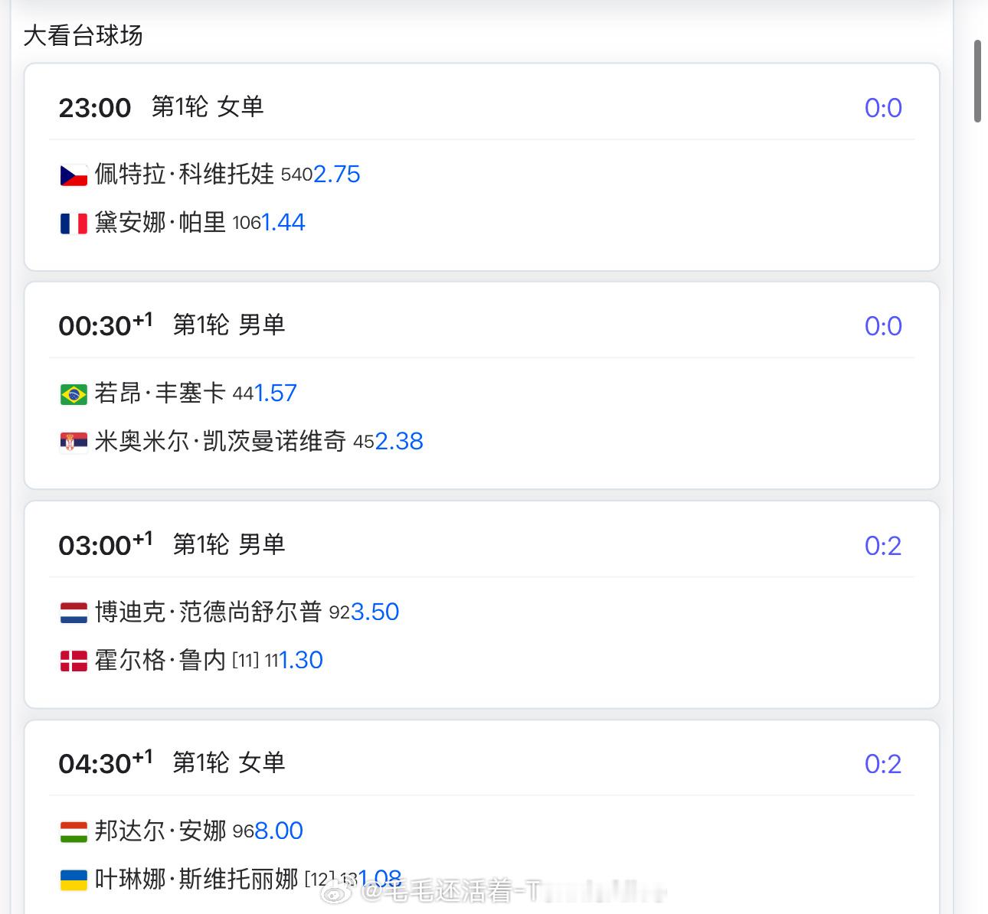Click the Serbia flag beside 米奥米尔·凯茨曼诺维奇
Viewport: 988px width, 914px height.
(74, 442)
